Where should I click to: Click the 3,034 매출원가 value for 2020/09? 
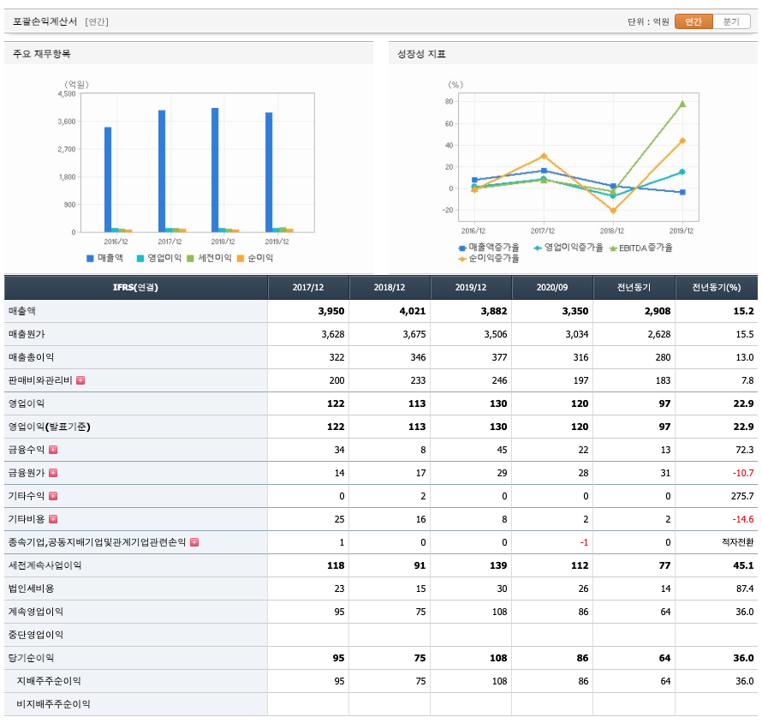[577, 334]
